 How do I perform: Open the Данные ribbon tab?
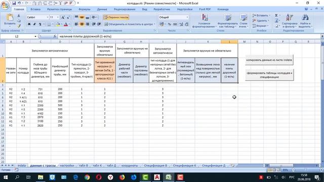point(102,9)
